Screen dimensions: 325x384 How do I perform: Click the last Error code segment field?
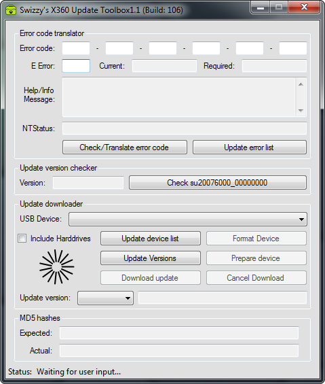coord(293,48)
